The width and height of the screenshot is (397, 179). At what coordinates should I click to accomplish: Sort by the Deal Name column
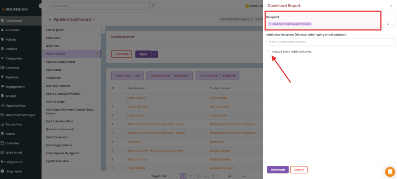click(x=136, y=89)
